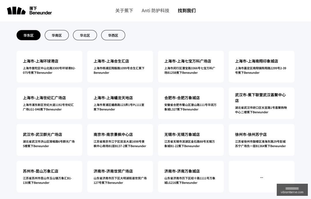Click the address mentioning 中山北路3300号
311x199 pixels.
click(x=49, y=70)
